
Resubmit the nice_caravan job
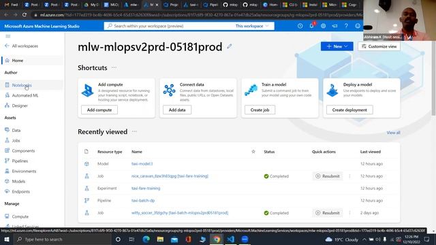[x=328, y=176]
